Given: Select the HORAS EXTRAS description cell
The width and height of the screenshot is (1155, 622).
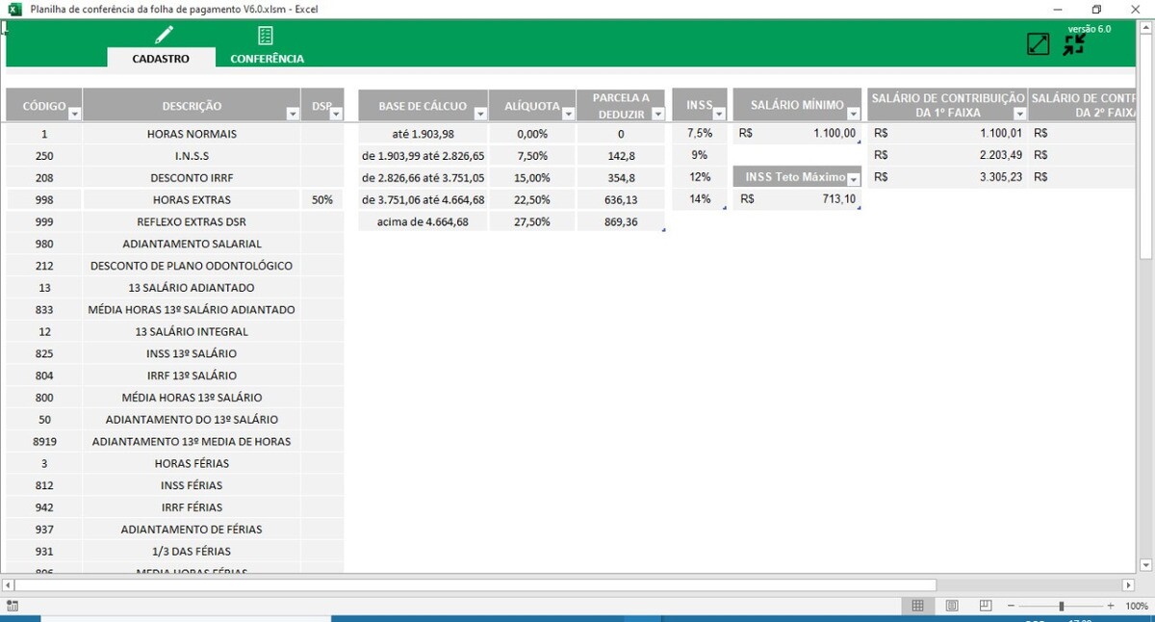Looking at the screenshot, I should (x=192, y=200).
